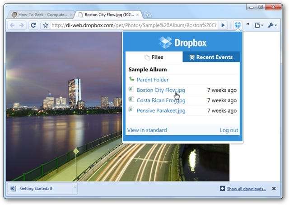Click the download arrow icon in downloads bar

coord(223,188)
